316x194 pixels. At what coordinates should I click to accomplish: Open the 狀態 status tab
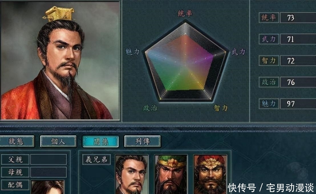(x=17, y=141)
